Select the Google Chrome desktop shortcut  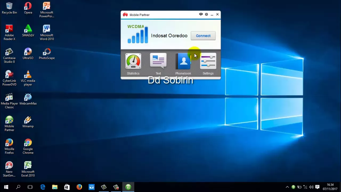coord(28,147)
